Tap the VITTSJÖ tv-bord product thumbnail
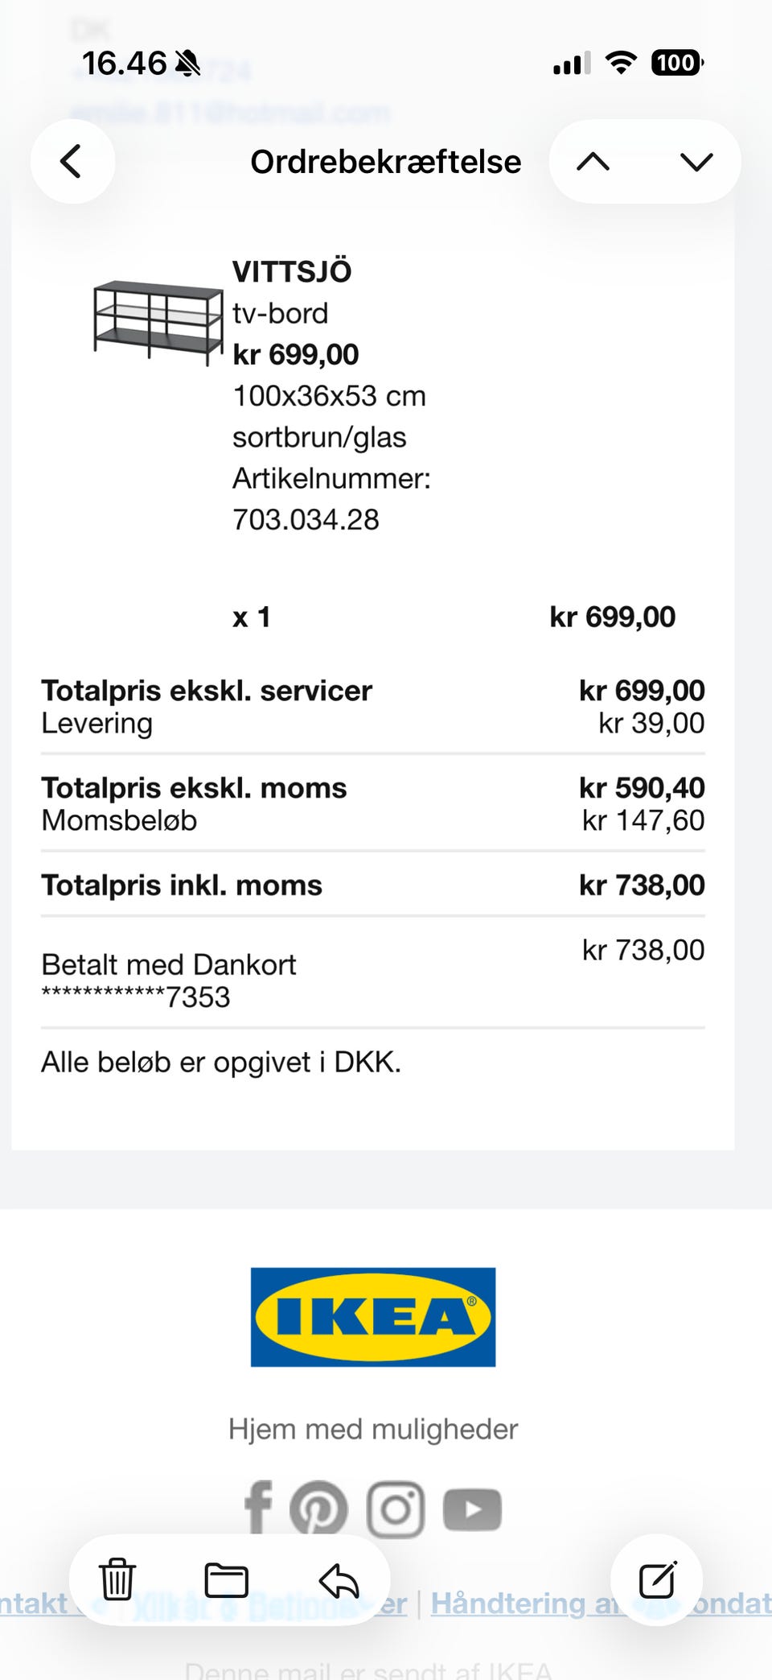 (x=158, y=322)
